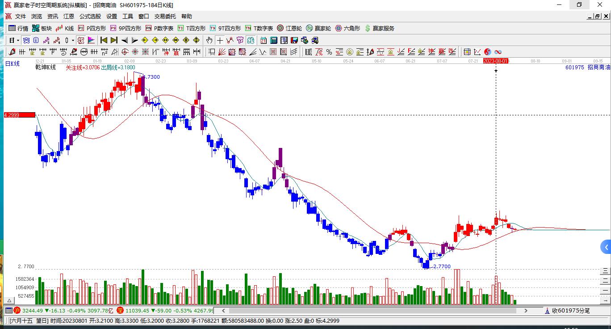Step forward one bar with black right arrow
The height and width of the screenshot is (329, 611).
click(134, 40)
